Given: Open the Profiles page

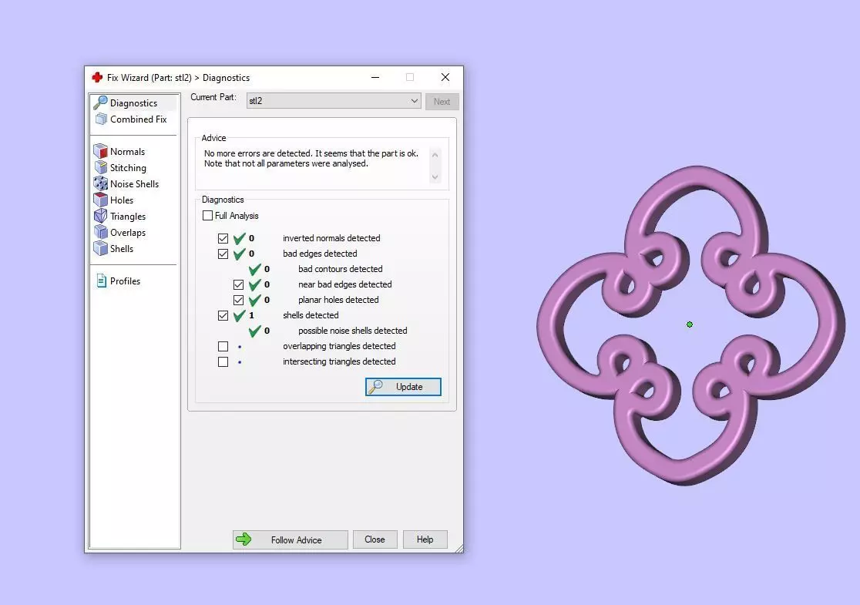Looking at the screenshot, I should coord(125,281).
